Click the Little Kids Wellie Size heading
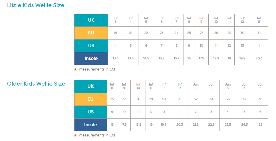Image resolution: width=276 pixels, height=141 pixels. tap(36, 5)
